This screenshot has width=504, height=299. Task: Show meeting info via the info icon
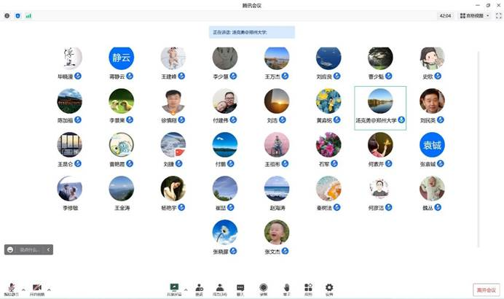pyautogui.click(x=7, y=16)
